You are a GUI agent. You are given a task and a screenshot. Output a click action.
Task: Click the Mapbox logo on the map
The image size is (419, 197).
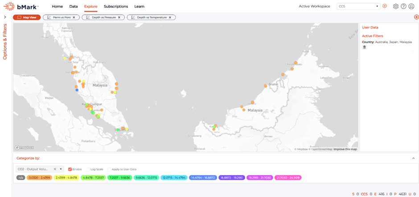point(25,148)
